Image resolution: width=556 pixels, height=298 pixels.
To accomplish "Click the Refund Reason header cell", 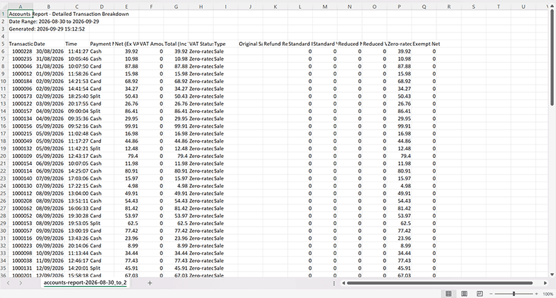I will (x=275, y=44).
